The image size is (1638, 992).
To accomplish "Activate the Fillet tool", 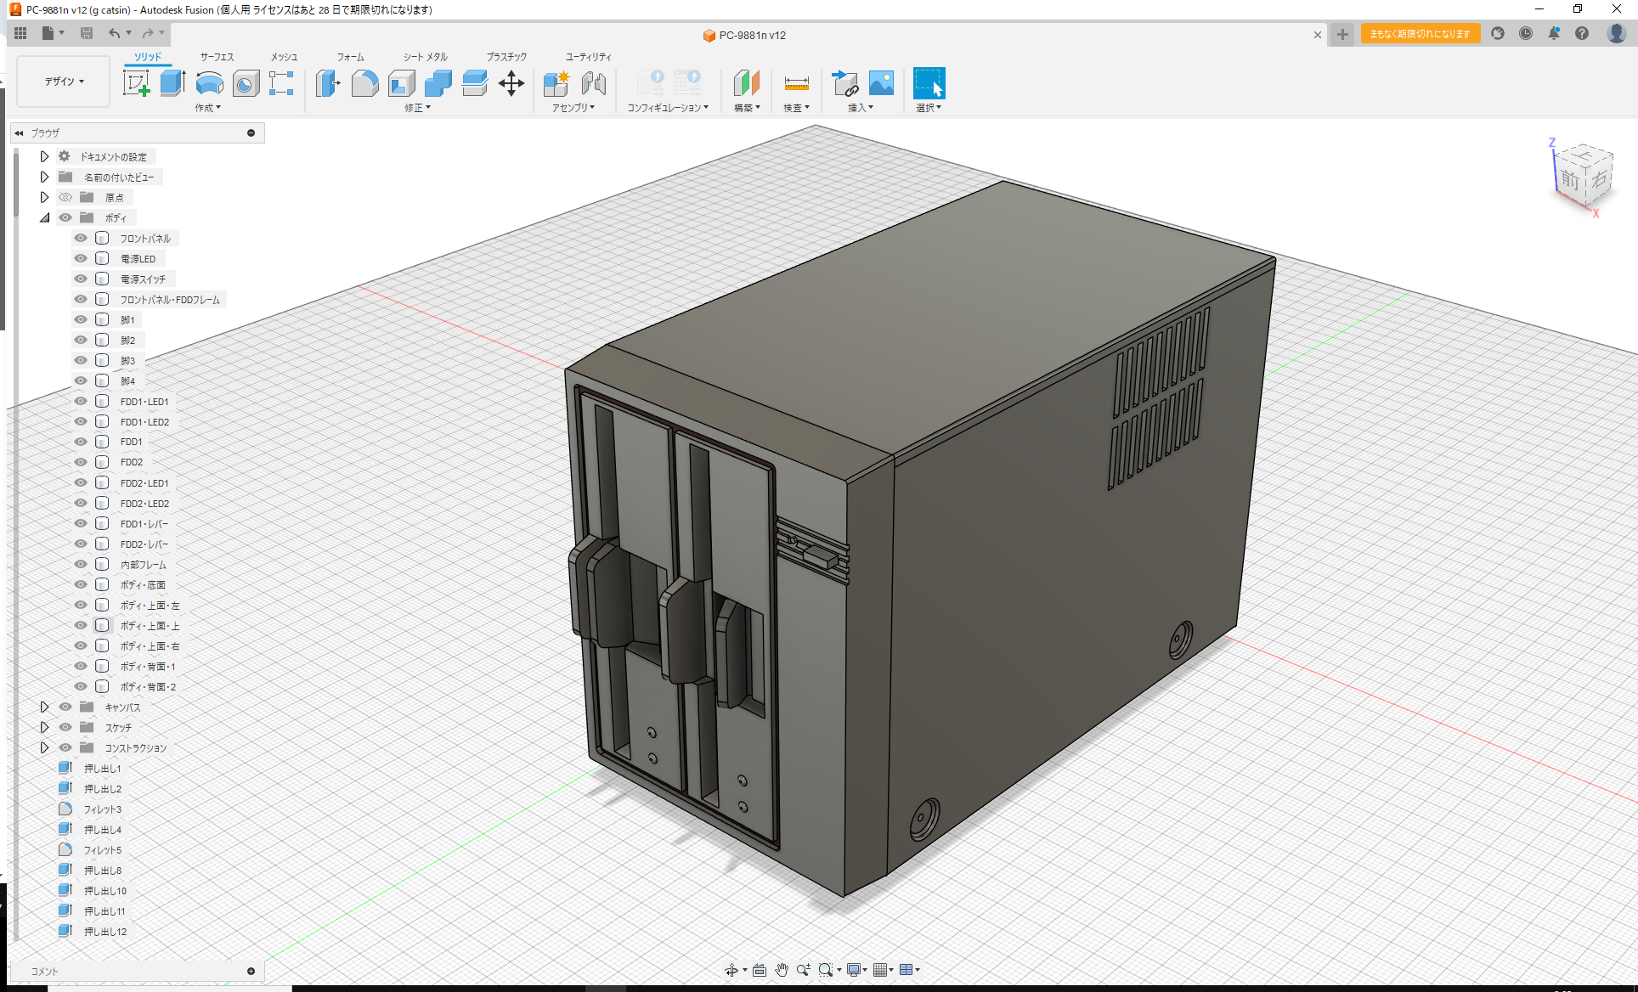I will coord(365,83).
